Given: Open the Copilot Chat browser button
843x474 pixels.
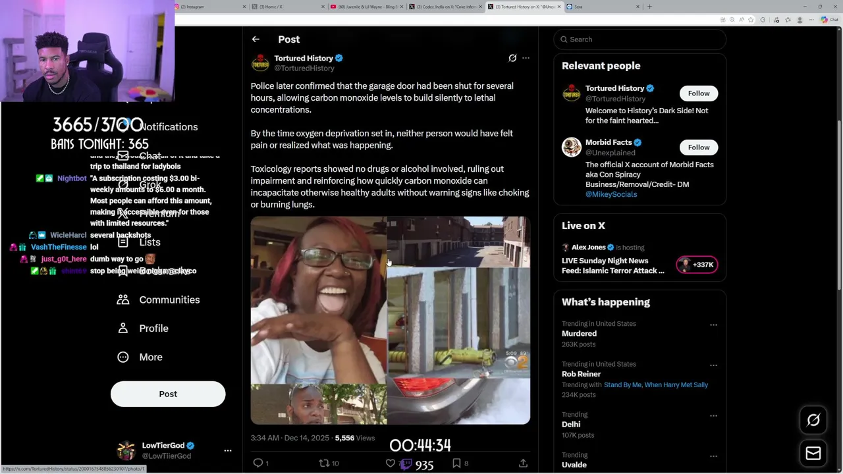Looking at the screenshot, I should (x=829, y=20).
